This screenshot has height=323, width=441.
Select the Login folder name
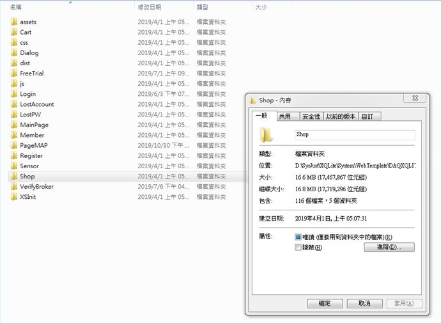(28, 93)
